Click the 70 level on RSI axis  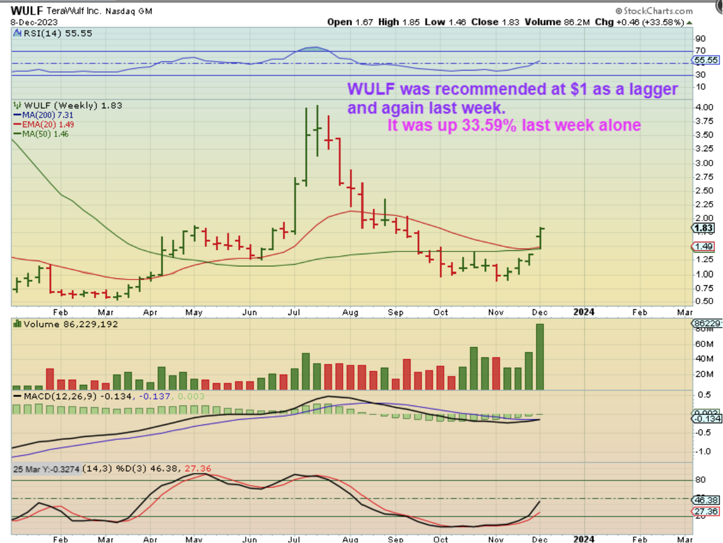coord(700,51)
